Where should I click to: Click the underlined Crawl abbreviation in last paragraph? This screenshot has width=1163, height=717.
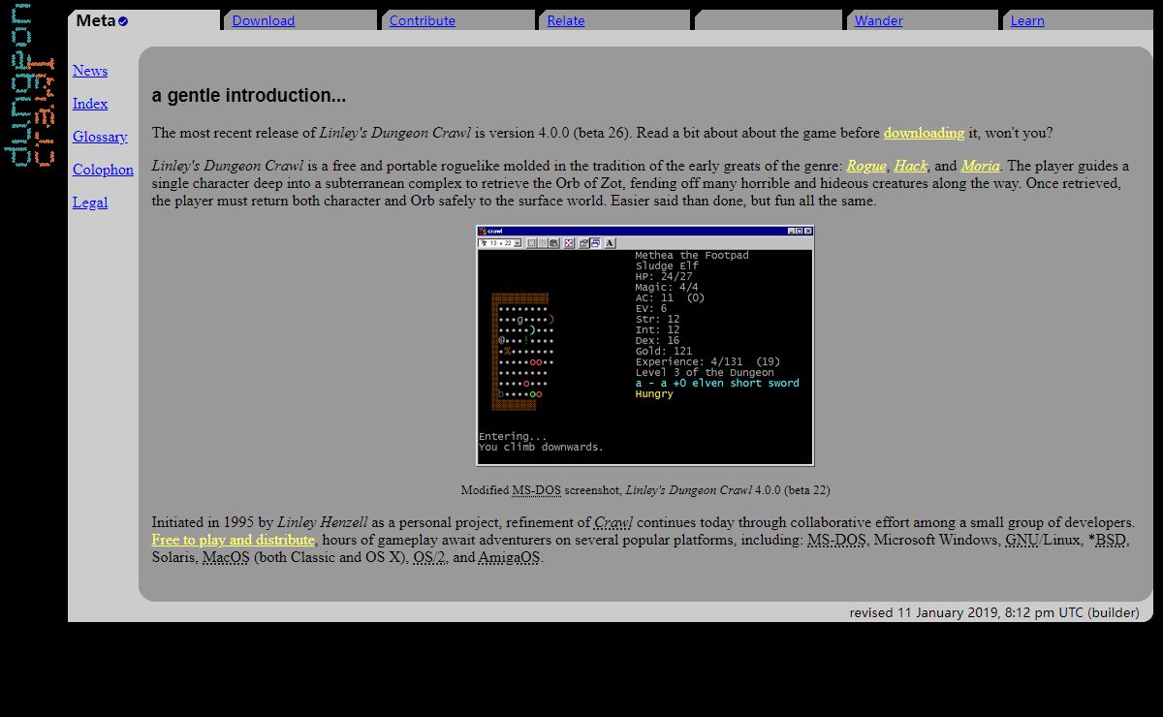click(613, 522)
